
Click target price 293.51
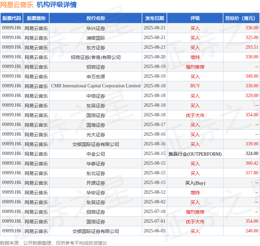pos(252,47)
